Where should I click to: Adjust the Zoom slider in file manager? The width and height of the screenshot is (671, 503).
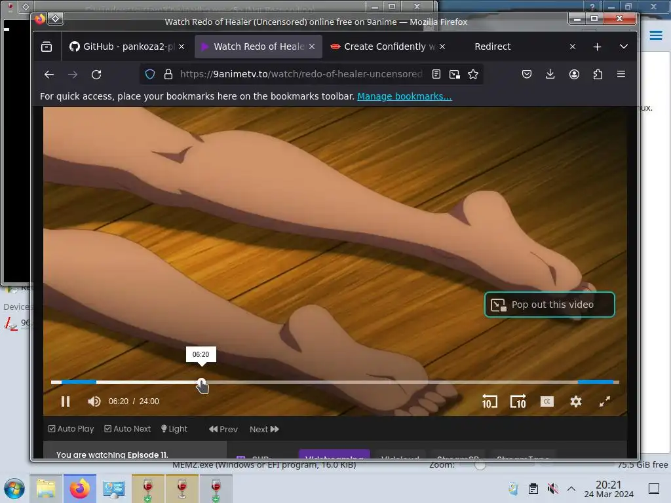pos(480,465)
